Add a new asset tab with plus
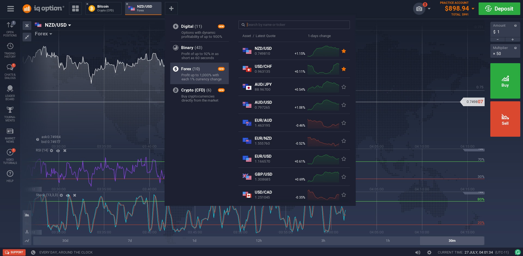This screenshot has width=523, height=256. pyautogui.click(x=171, y=9)
